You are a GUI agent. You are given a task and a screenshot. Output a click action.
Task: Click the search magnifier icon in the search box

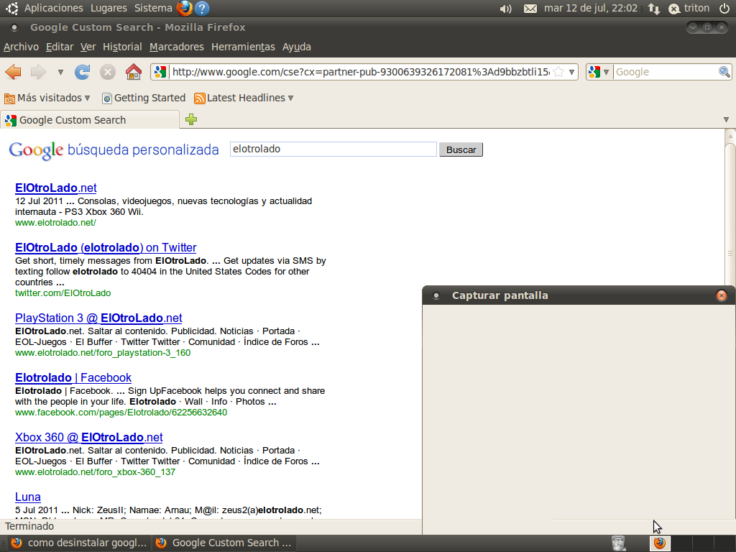[724, 72]
